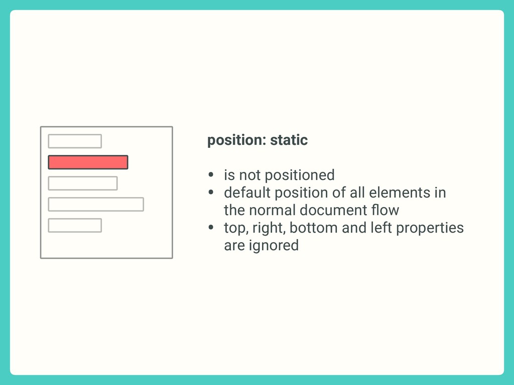This screenshot has width=514, height=385.
Task: Click the 'position: static' heading
Action: click(258, 140)
